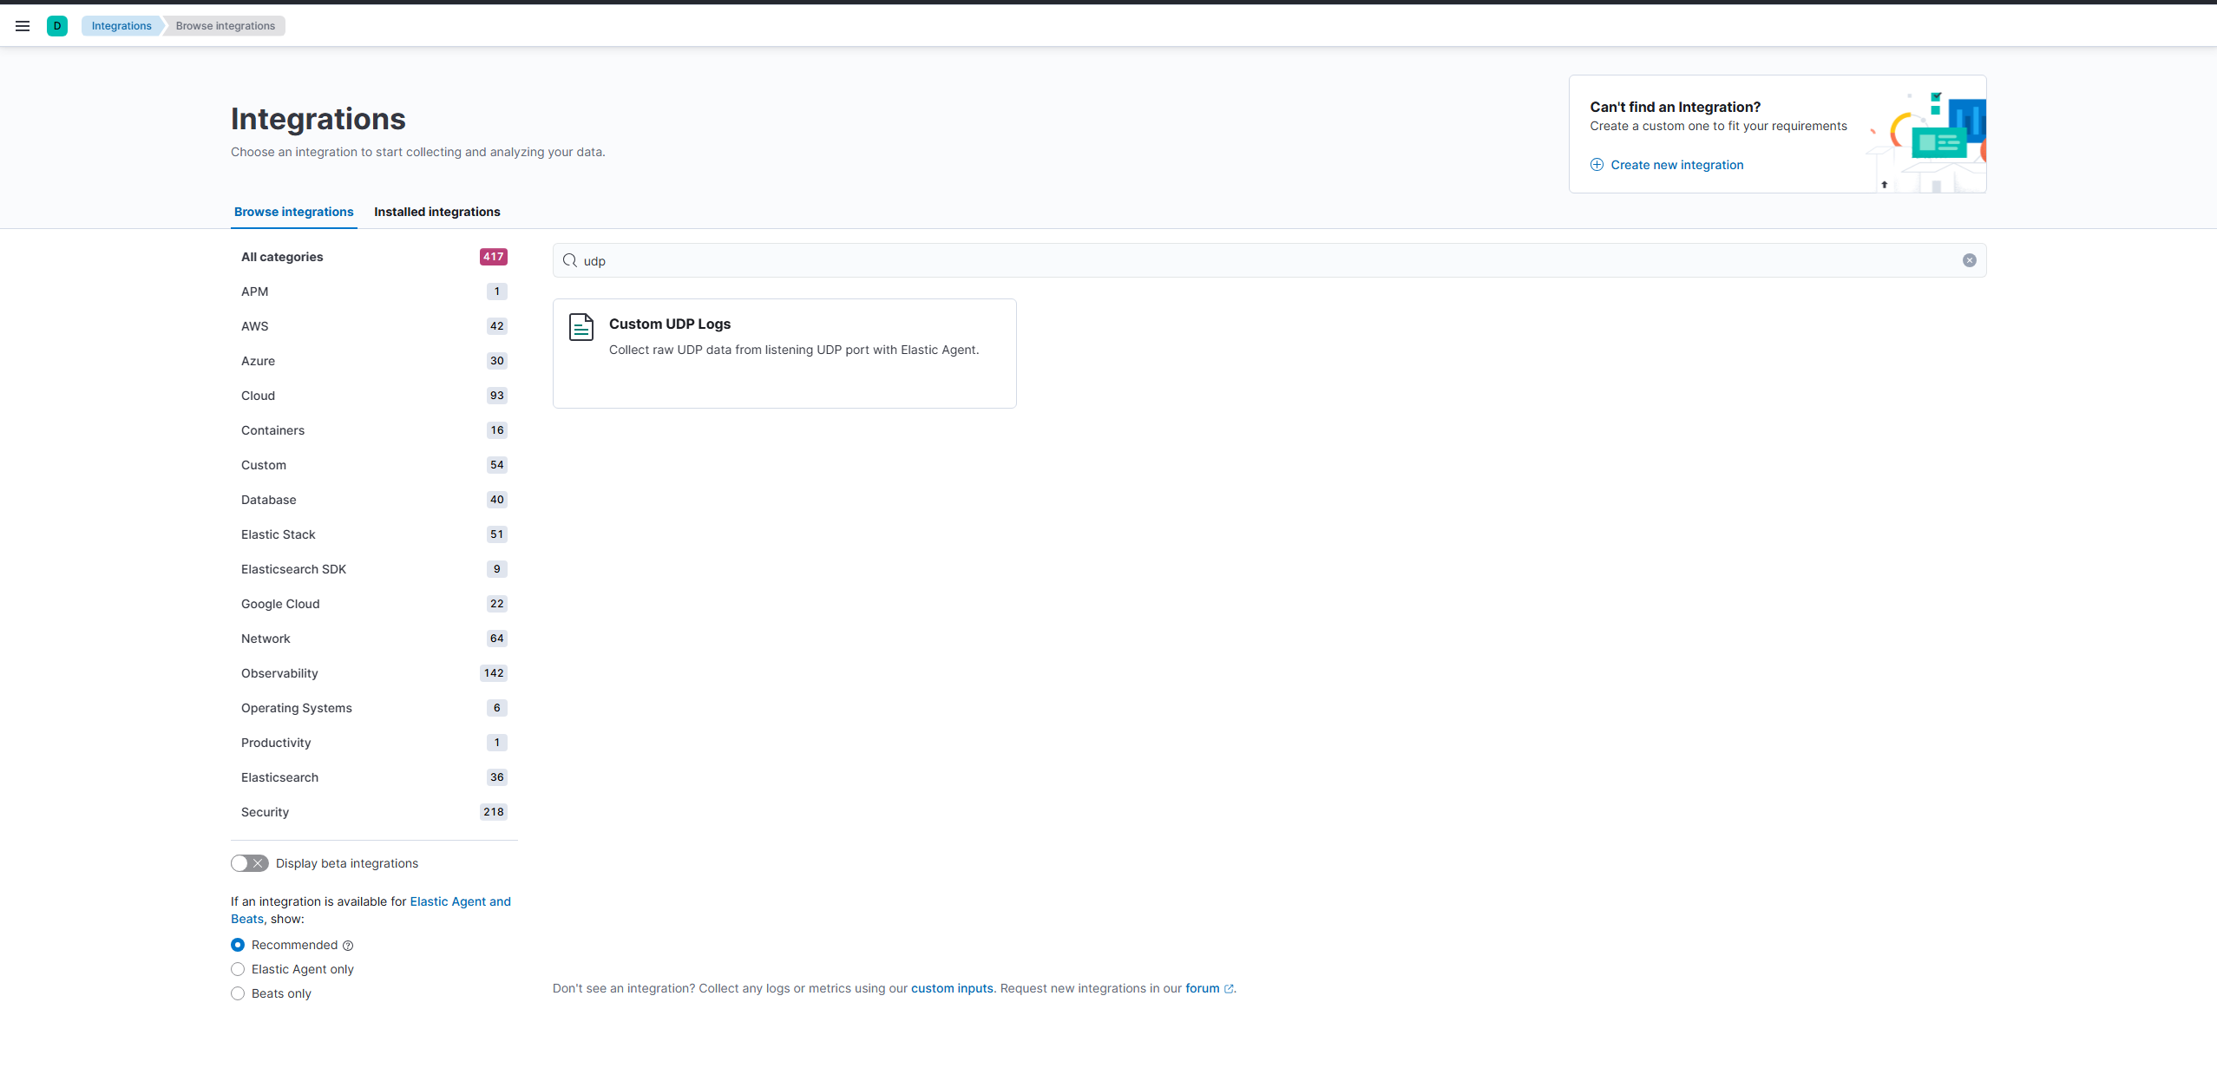Click the plus icon for new integration
Screen dimensions: 2217x1068
click(x=1597, y=165)
